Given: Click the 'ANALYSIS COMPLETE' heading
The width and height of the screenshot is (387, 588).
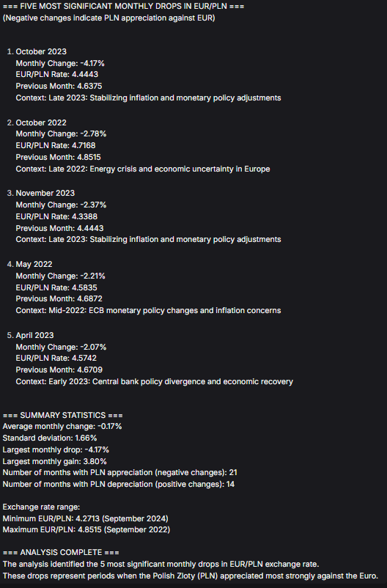Looking at the screenshot, I should click(x=61, y=552).
